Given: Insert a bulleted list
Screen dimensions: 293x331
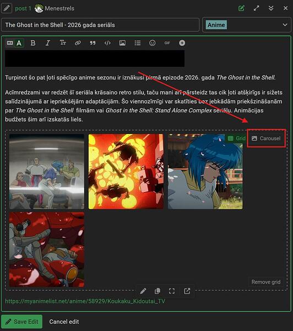Looking at the screenshot, I should click(138, 43).
